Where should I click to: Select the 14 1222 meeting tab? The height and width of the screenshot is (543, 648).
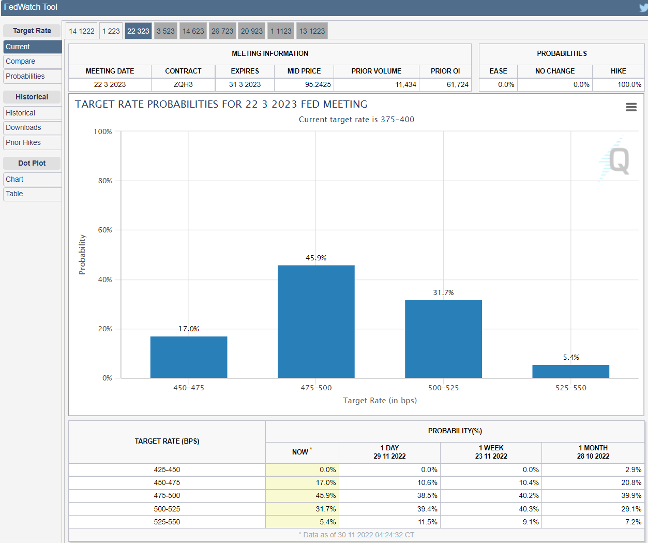(x=82, y=31)
